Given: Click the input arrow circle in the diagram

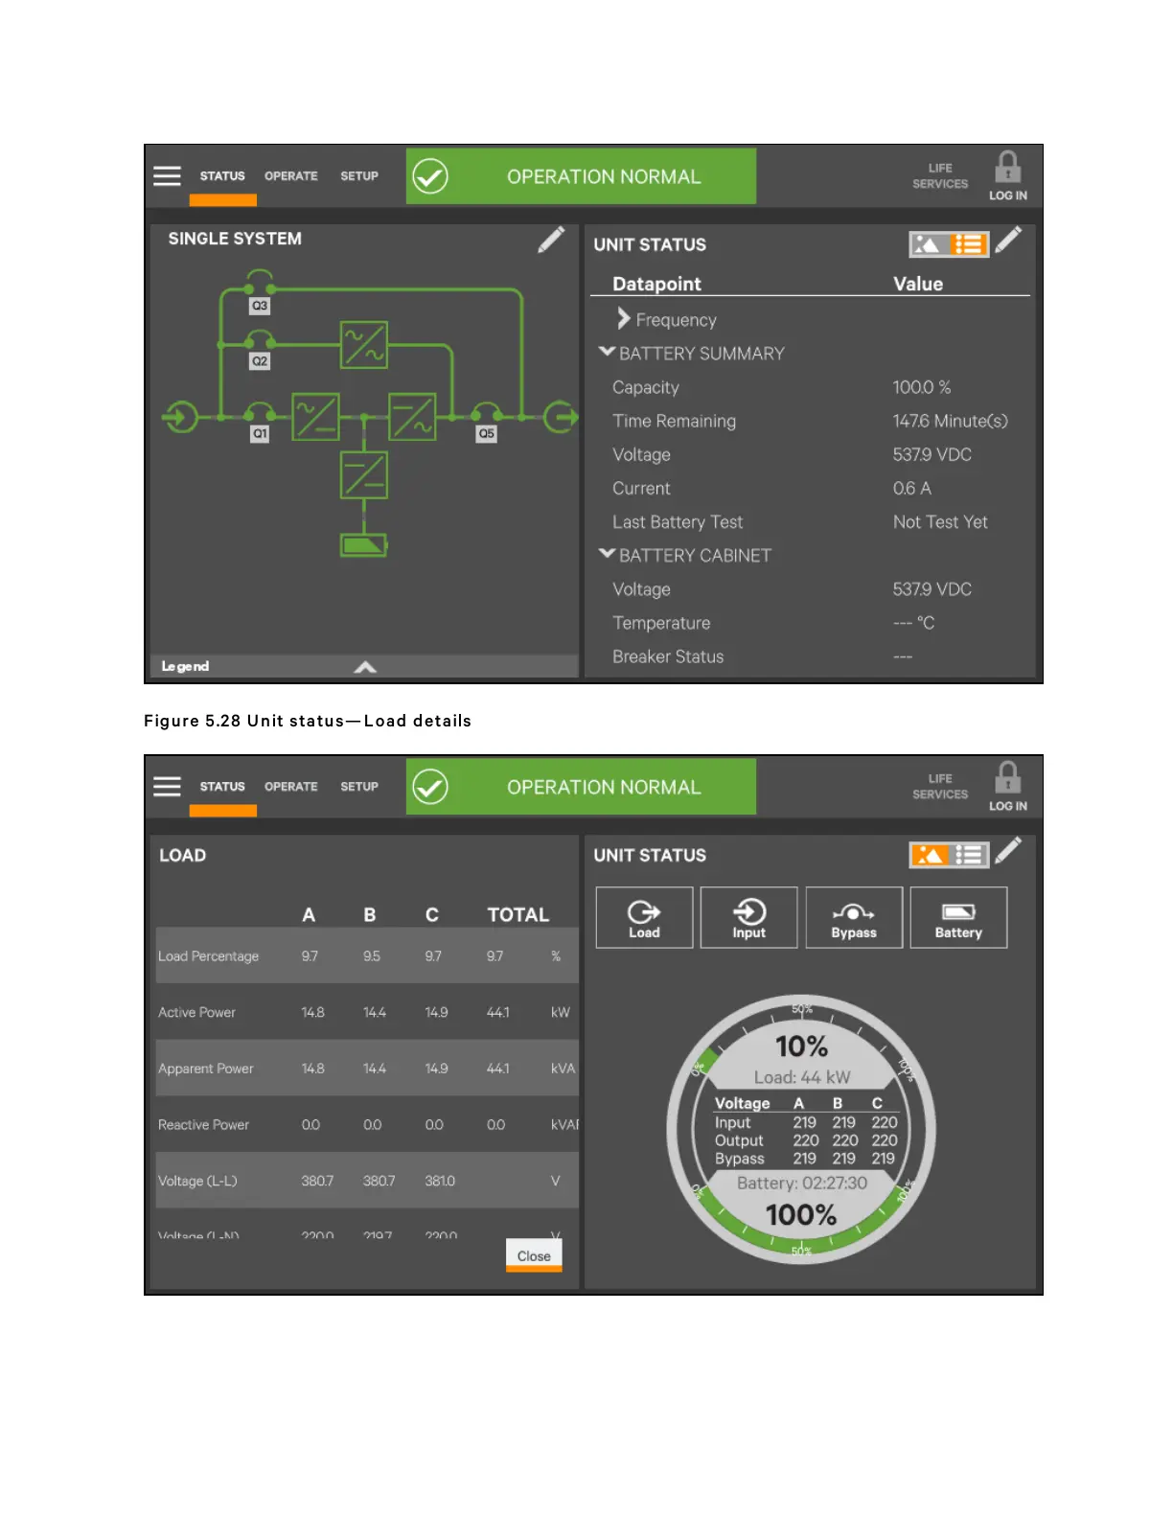Looking at the screenshot, I should pyautogui.click(x=179, y=417).
